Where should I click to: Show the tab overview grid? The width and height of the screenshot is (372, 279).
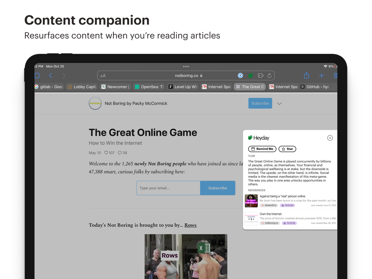(336, 76)
